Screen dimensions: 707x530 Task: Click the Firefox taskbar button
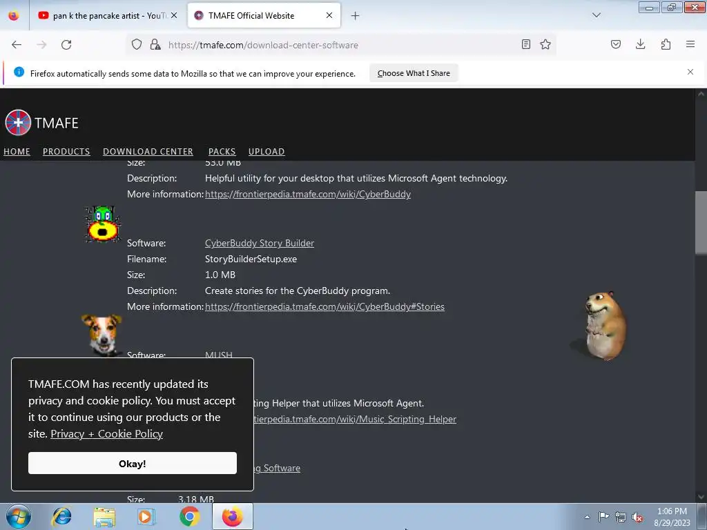tap(233, 516)
